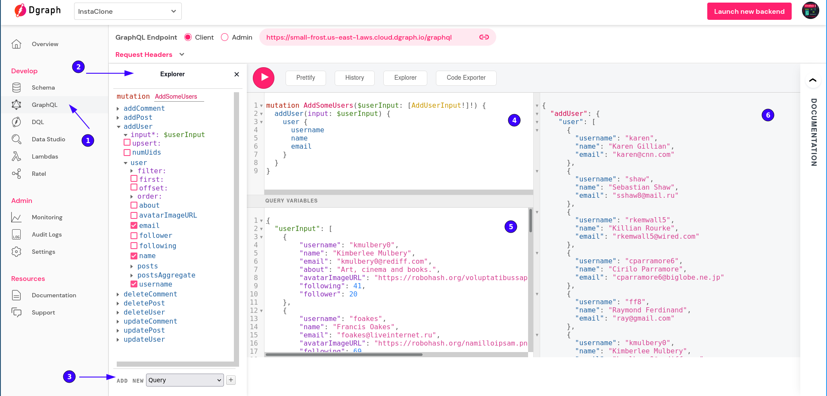Open the Ratel graph icon
The width and height of the screenshot is (827, 396).
16,174
